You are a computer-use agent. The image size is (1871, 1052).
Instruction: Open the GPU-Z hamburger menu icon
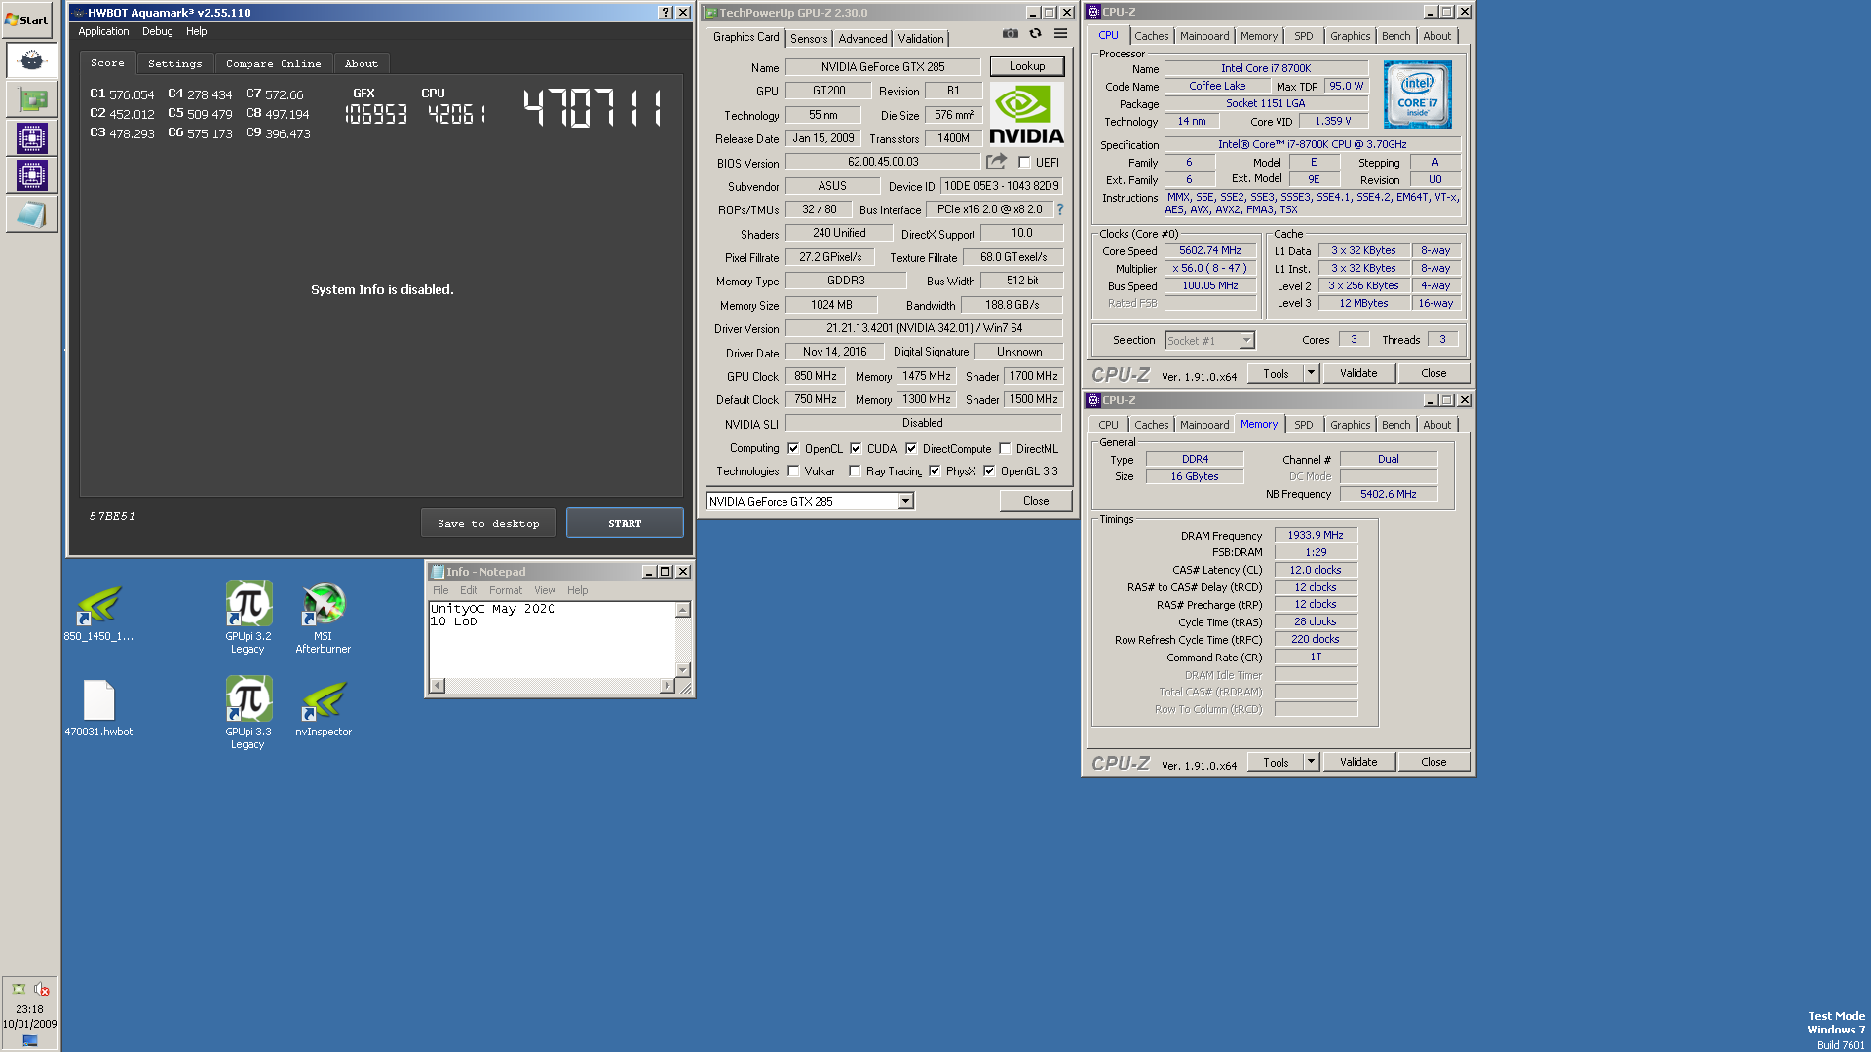click(1060, 33)
